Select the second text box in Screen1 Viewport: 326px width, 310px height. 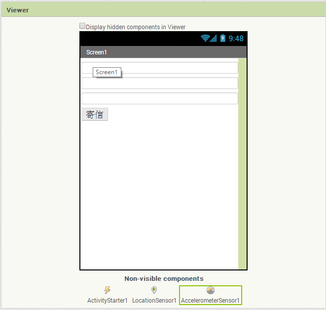[160, 83]
